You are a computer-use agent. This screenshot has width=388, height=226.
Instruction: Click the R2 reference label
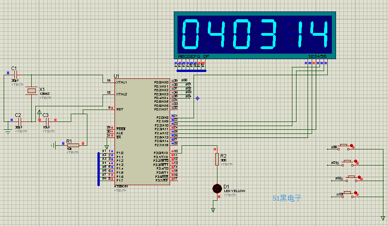pyautogui.click(x=223, y=156)
